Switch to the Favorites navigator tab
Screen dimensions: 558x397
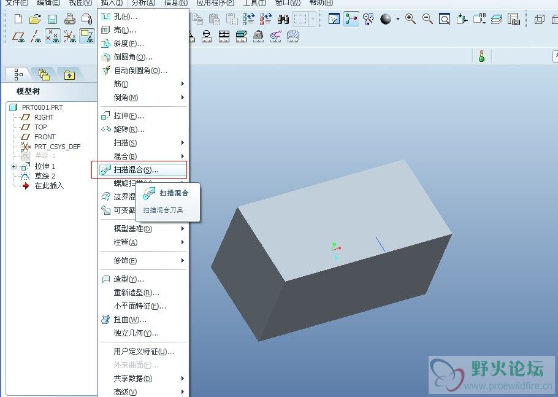coord(69,75)
